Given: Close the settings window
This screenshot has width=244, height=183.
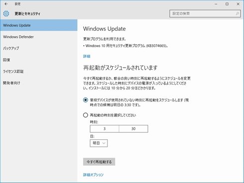Looking at the screenshot, I should [x=238, y=4].
